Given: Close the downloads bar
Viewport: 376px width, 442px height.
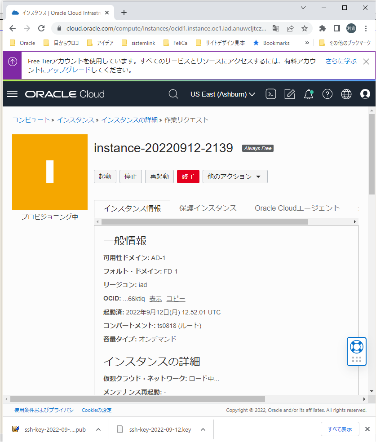Looking at the screenshot, I should click(367, 429).
